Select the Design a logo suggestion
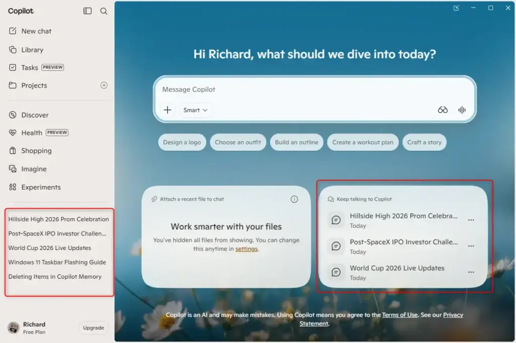This screenshot has height=343, width=516. pos(182,142)
